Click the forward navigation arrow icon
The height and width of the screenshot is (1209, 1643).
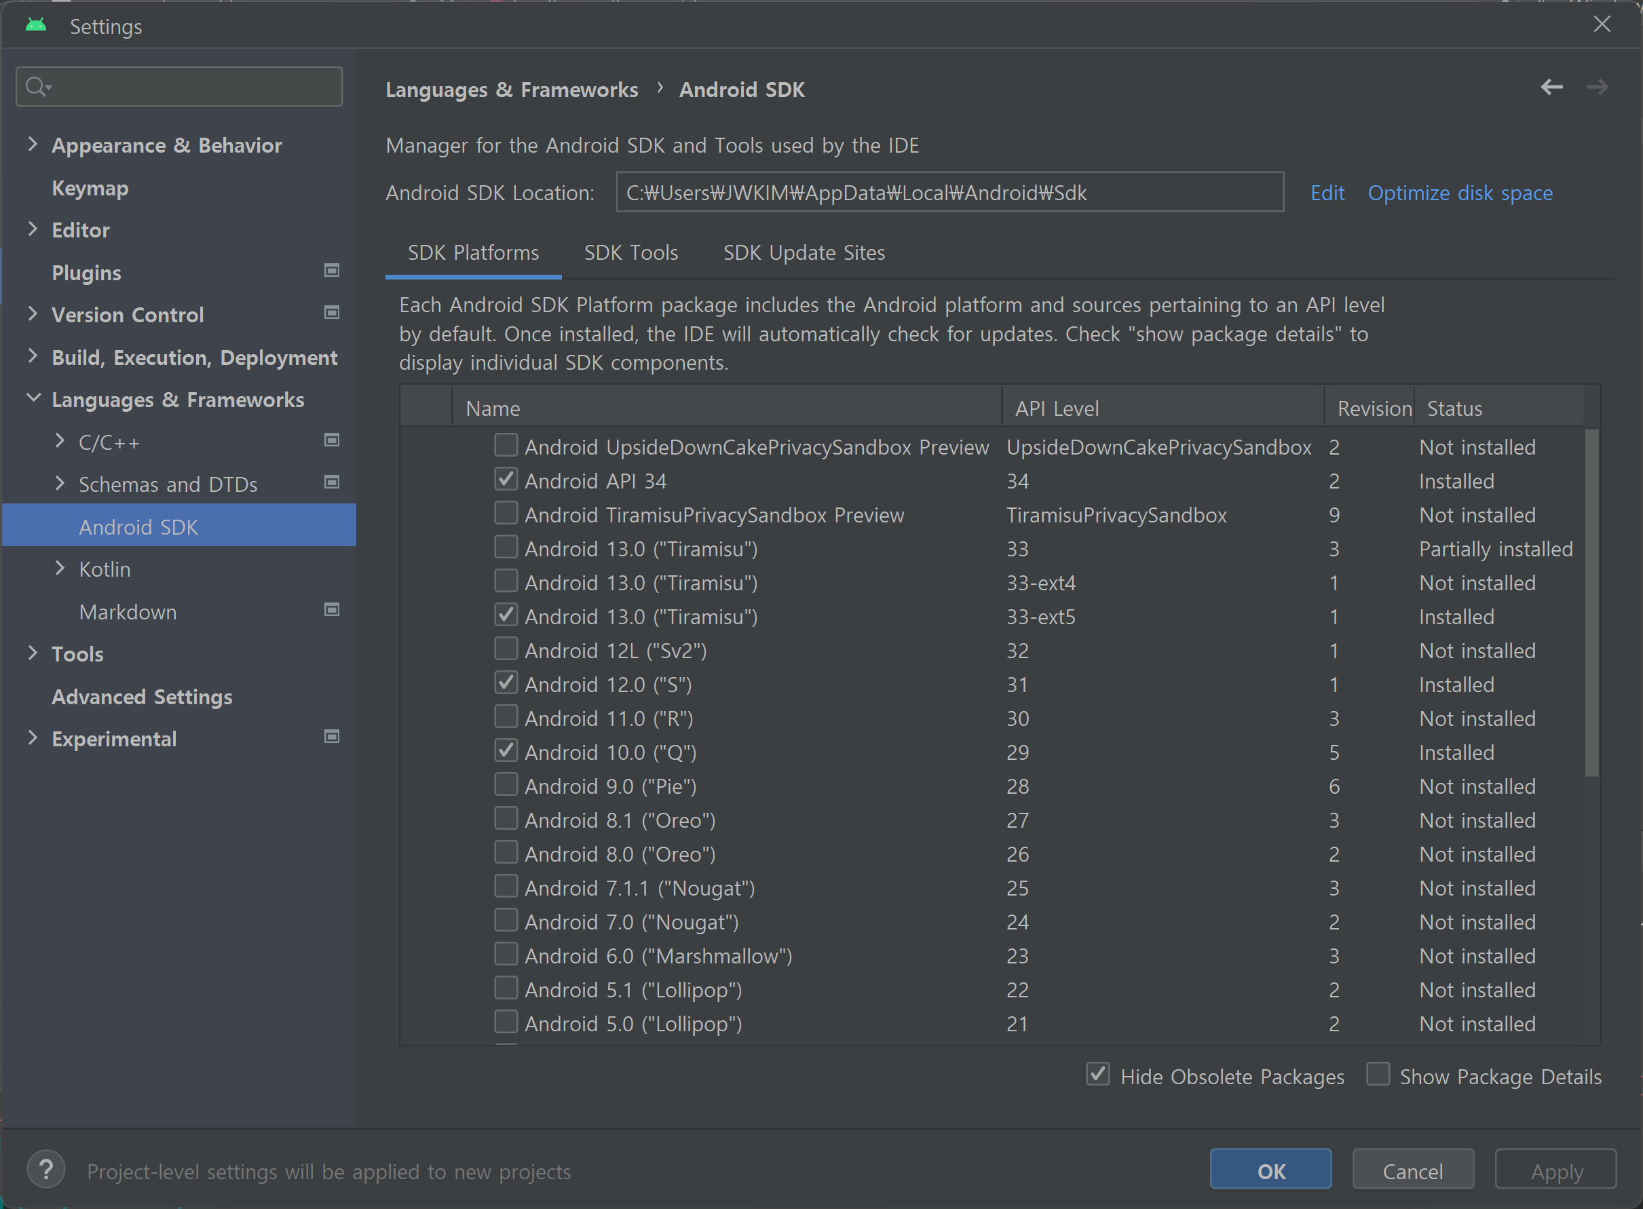click(x=1597, y=87)
